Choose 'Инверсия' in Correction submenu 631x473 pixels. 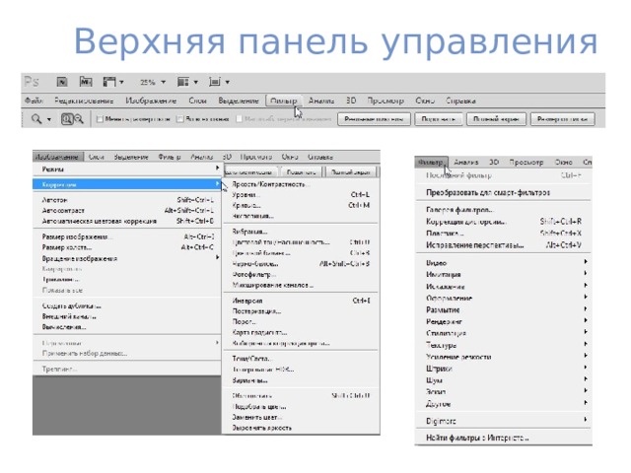[247, 301]
